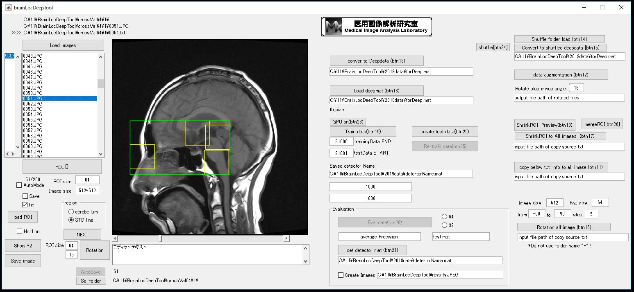This screenshot has height=292, width=634.
Task: Click the horizontal image slider thumb
Action: 161,238
